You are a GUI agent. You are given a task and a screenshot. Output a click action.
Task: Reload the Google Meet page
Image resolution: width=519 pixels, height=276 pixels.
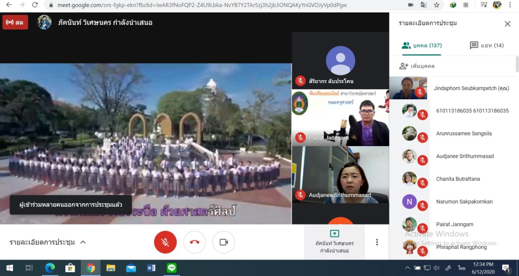coord(35,5)
